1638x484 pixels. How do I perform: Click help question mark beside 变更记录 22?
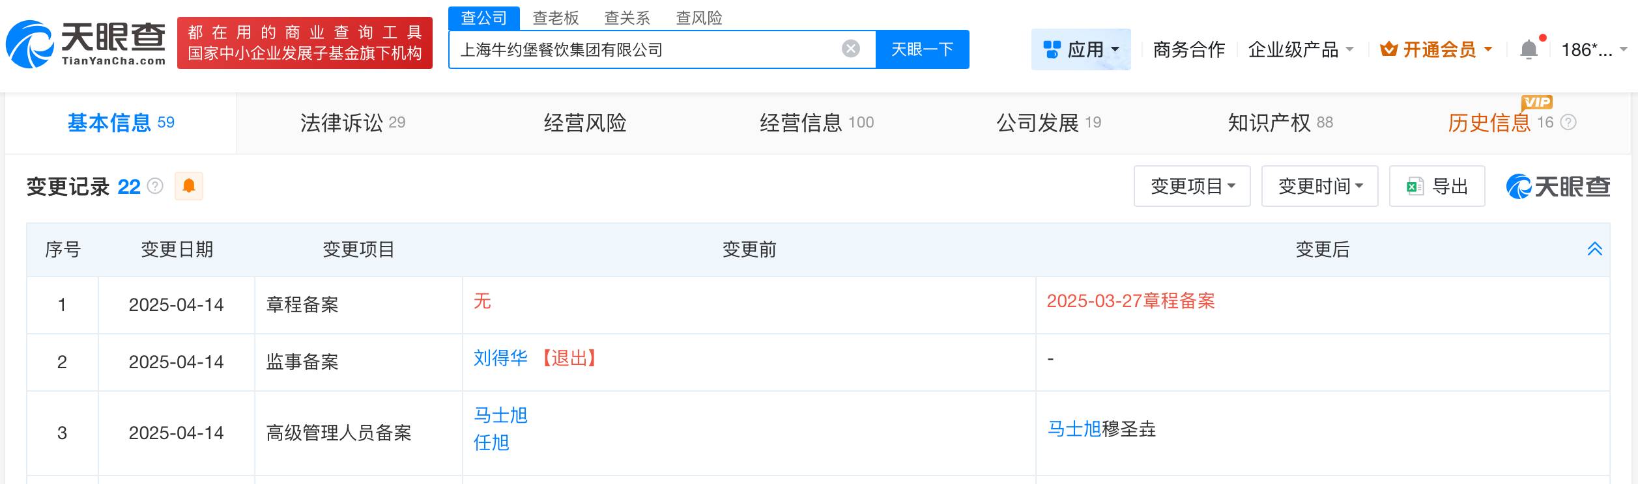[155, 187]
